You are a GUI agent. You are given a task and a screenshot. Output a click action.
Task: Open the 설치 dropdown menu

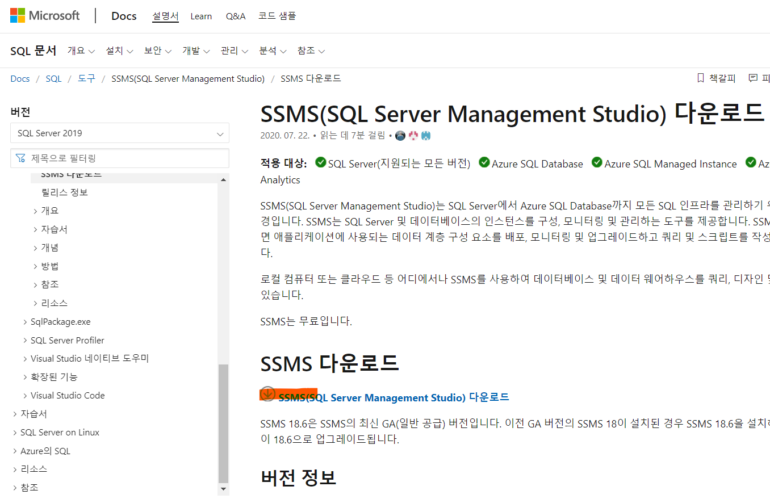coord(119,51)
